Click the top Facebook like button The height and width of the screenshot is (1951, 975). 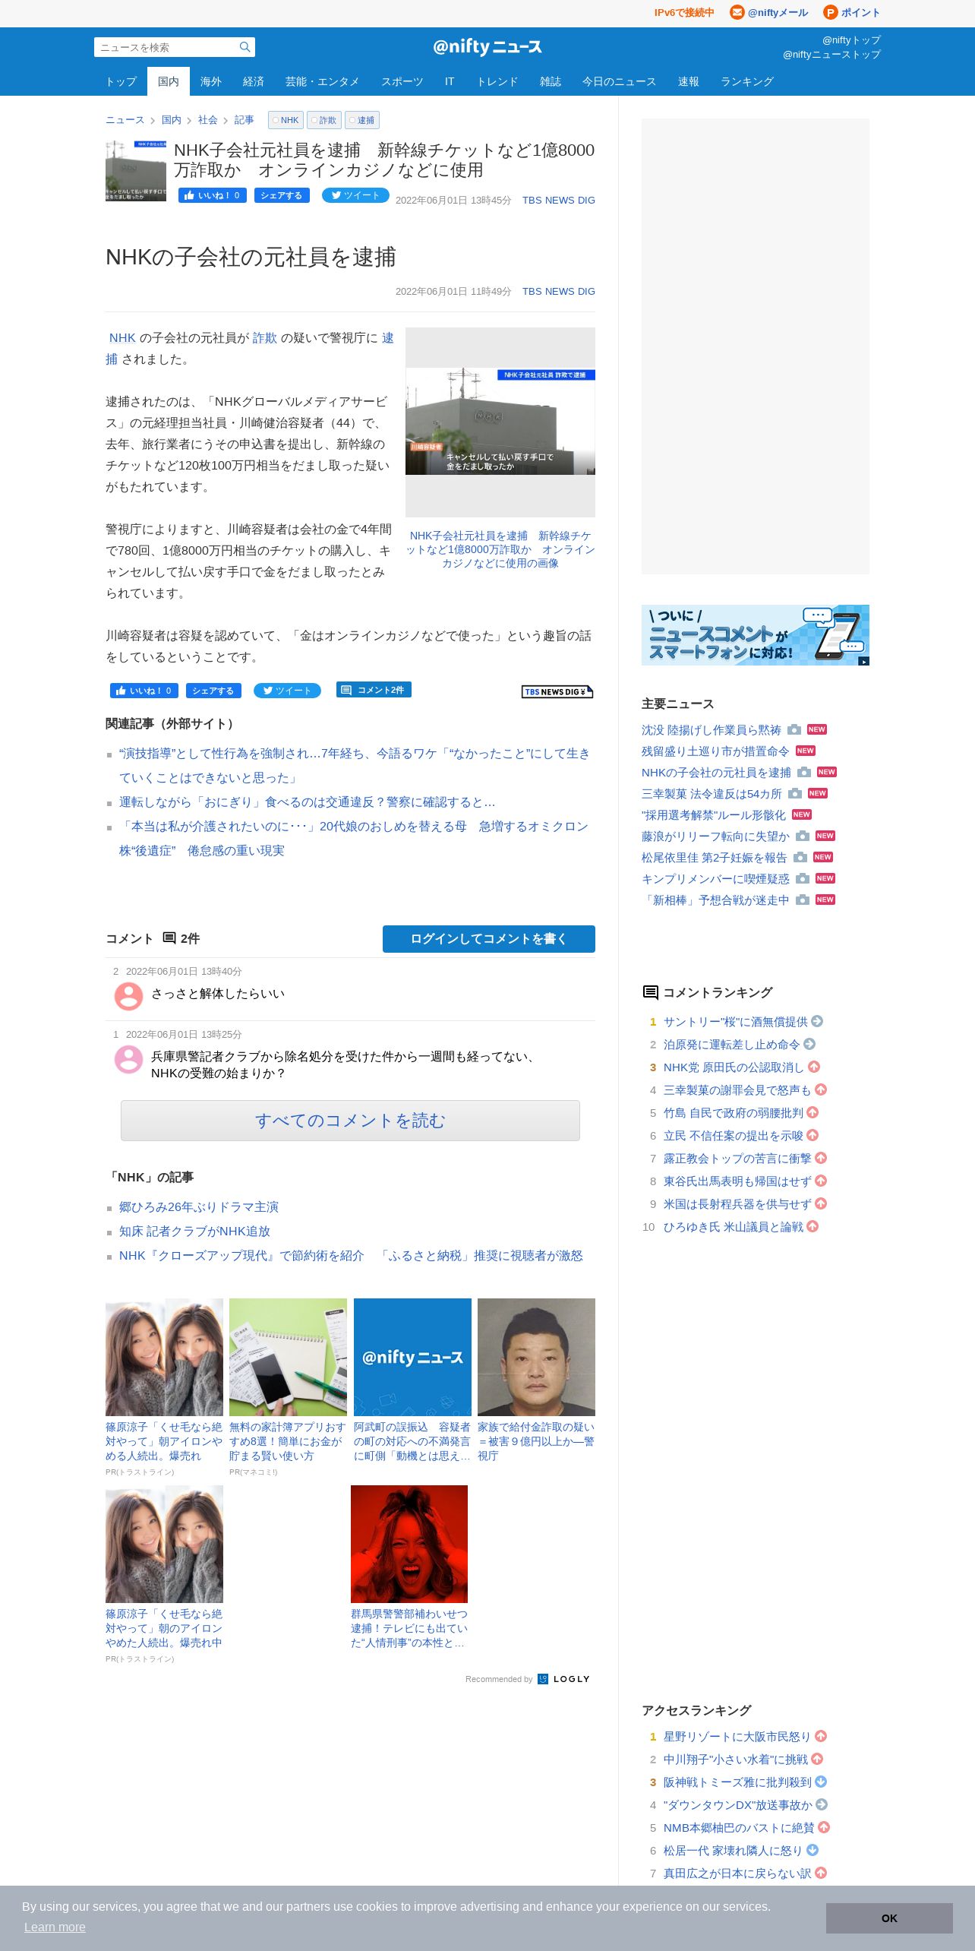coord(213,195)
